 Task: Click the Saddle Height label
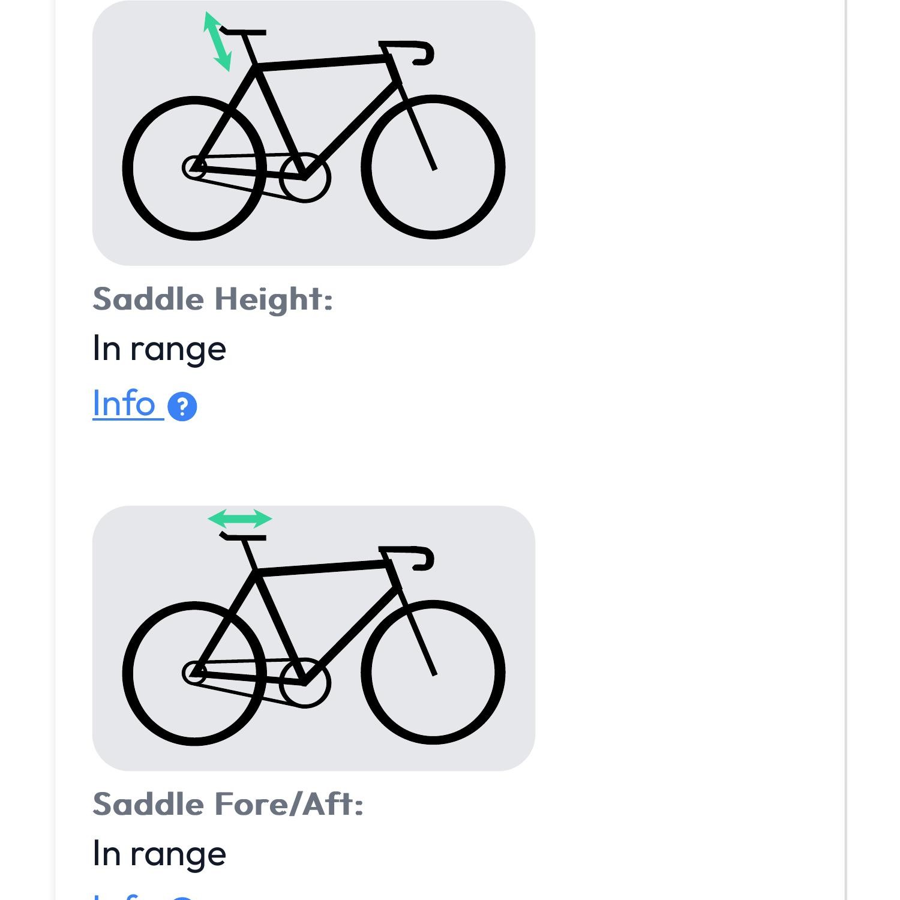[212, 299]
